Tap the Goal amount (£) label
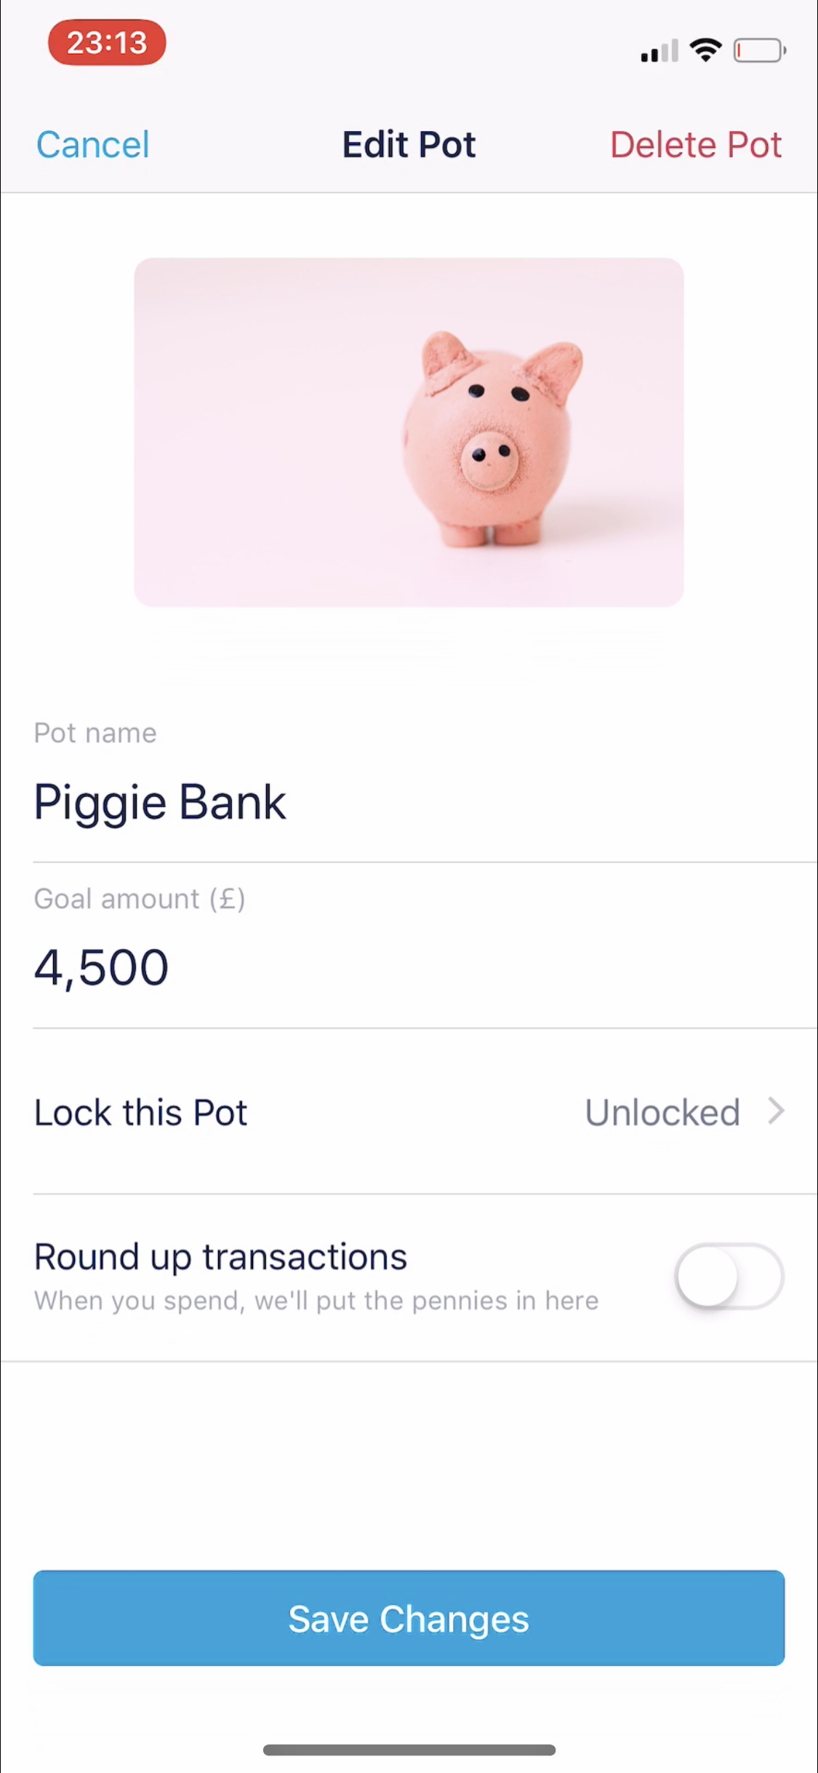 [x=140, y=899]
